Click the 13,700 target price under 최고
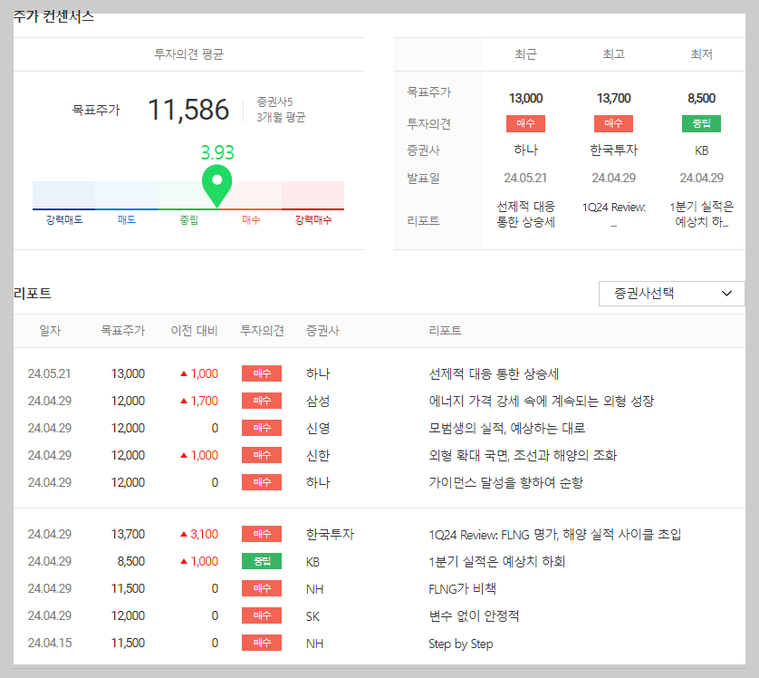Viewport: 759px width, 678px height. point(614,98)
